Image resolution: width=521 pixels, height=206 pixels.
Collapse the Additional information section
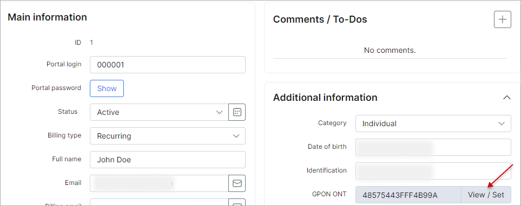pos(506,98)
